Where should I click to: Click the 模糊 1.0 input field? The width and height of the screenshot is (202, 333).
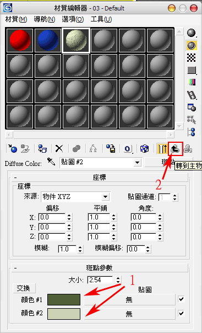[67, 249]
